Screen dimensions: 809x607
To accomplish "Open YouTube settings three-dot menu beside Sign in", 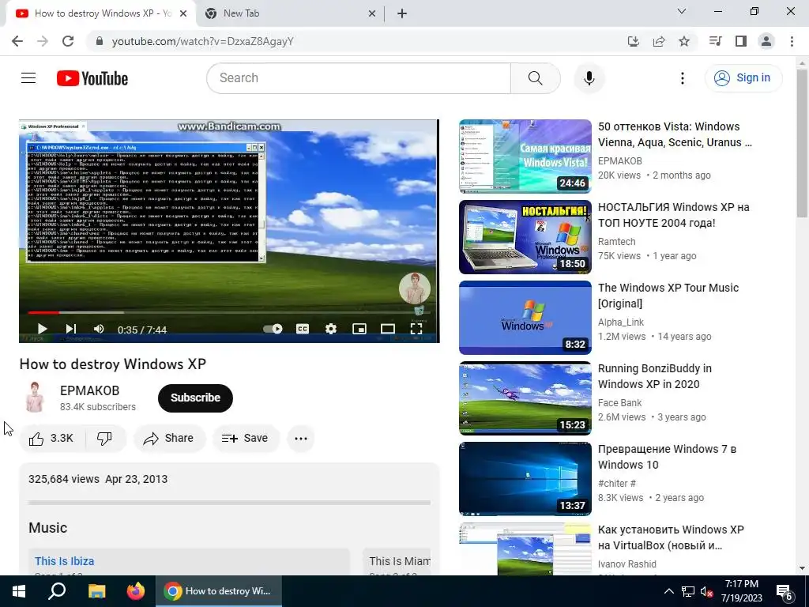I will [682, 78].
